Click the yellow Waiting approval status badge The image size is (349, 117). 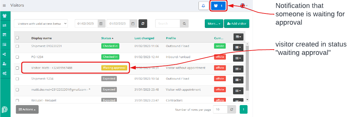pyautogui.click(x=114, y=68)
